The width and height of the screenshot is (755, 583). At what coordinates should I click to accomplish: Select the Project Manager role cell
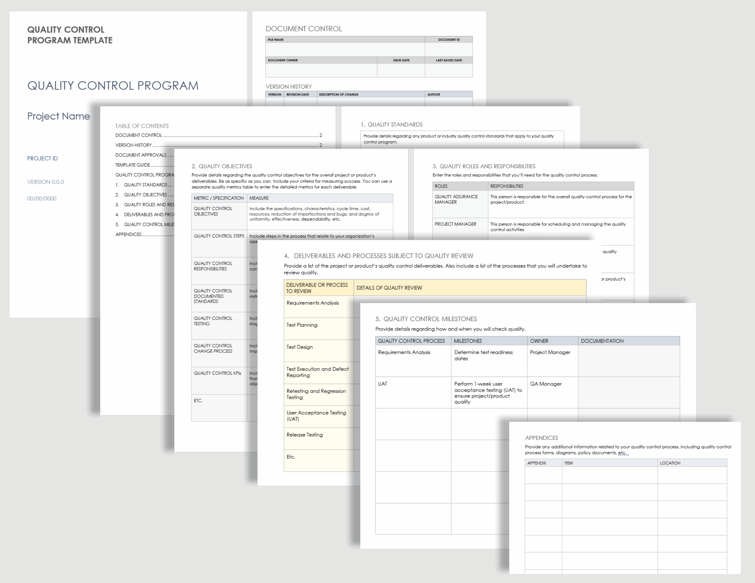pos(455,224)
